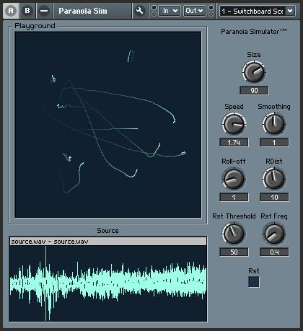
Task: Click the playhead marker in the waveform
Action: (x=45, y=283)
